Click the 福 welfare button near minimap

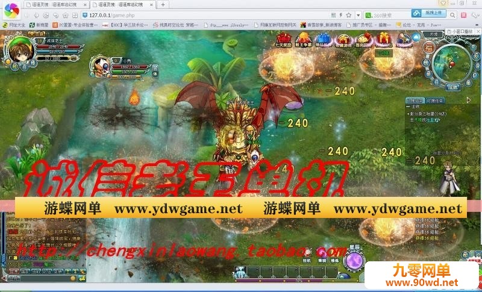coord(428,48)
